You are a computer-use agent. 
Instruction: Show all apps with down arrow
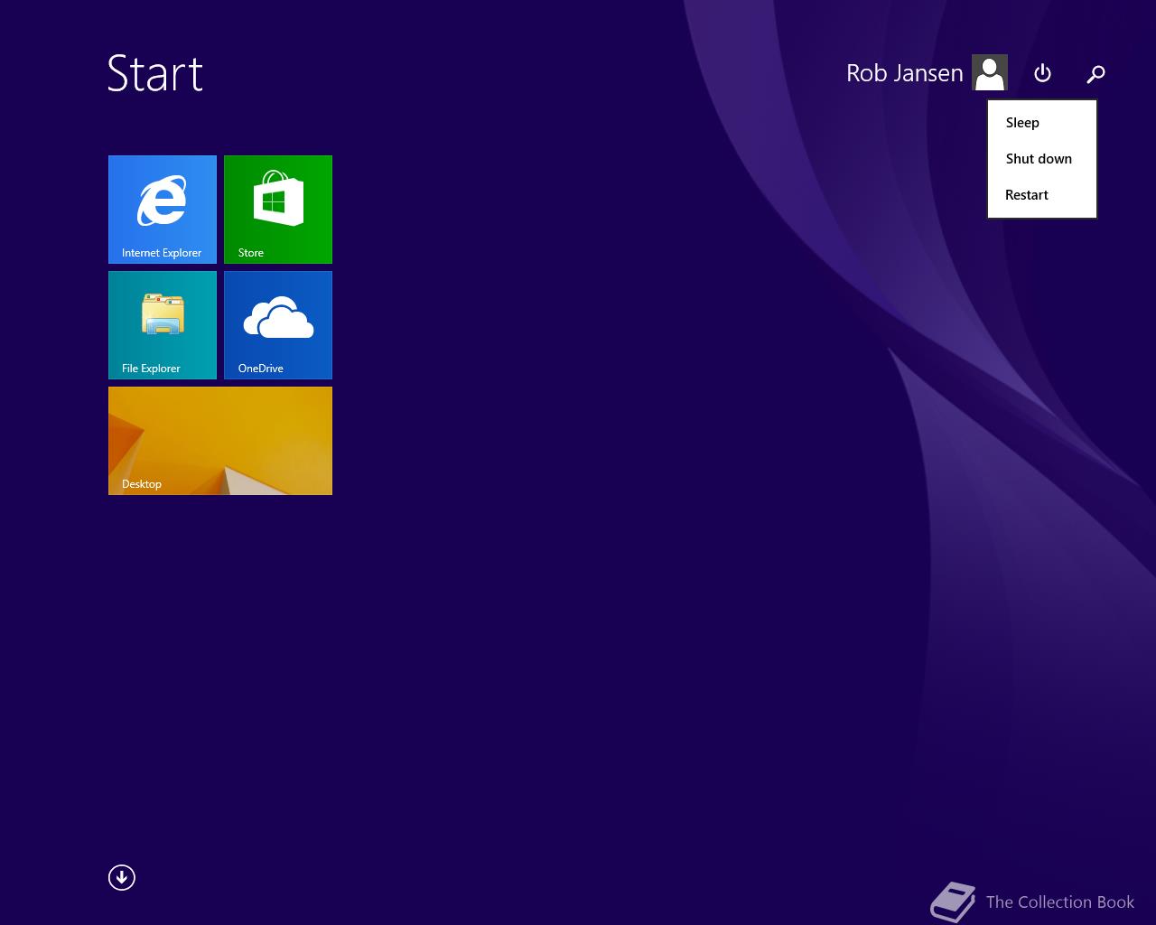[122, 877]
